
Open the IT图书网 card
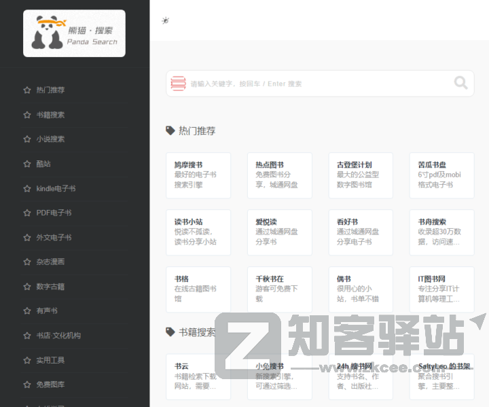tap(442, 289)
